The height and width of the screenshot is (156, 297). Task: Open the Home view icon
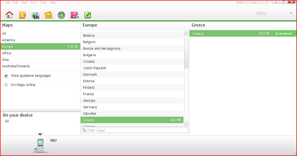point(9,15)
